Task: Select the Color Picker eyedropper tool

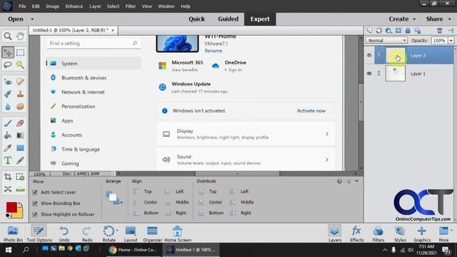Action: [8, 148]
